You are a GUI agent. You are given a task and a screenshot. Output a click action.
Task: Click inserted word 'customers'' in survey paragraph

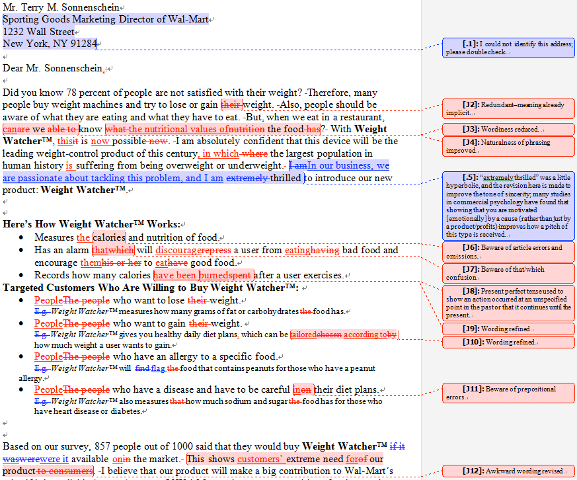pyautogui.click(x=260, y=459)
